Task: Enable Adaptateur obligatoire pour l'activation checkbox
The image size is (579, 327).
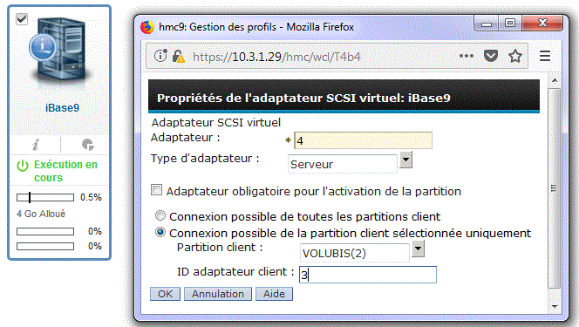Action: tap(156, 190)
